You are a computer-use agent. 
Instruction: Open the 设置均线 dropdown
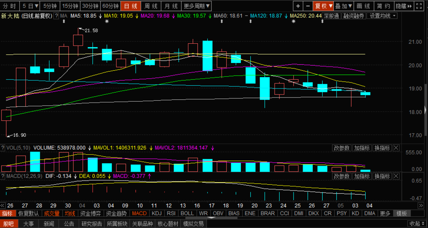pyautogui.click(x=382, y=16)
